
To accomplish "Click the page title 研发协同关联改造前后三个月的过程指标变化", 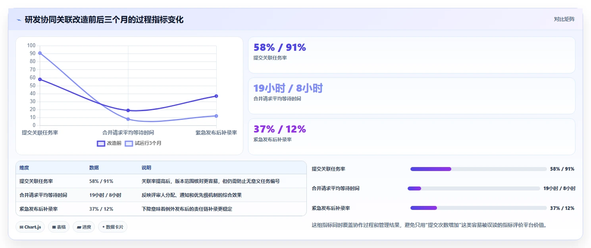I will click(x=104, y=20).
